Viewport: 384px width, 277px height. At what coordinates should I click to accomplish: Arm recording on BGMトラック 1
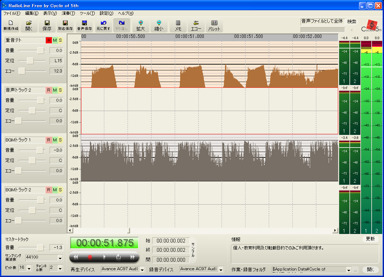(49, 140)
